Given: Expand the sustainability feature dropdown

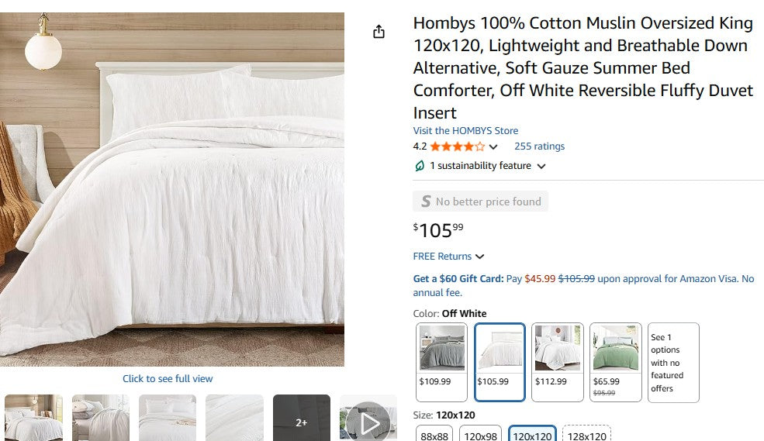Looking at the screenshot, I should [x=541, y=166].
